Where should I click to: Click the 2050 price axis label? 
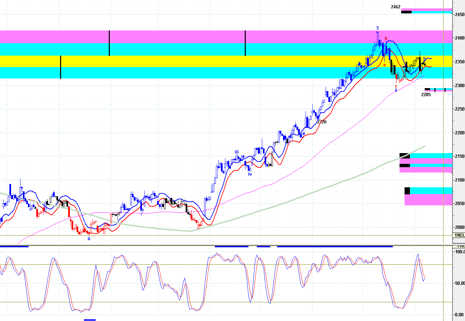[x=460, y=203]
